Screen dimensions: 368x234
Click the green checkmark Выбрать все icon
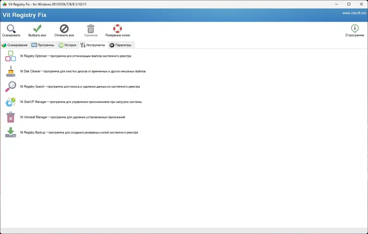37,29
